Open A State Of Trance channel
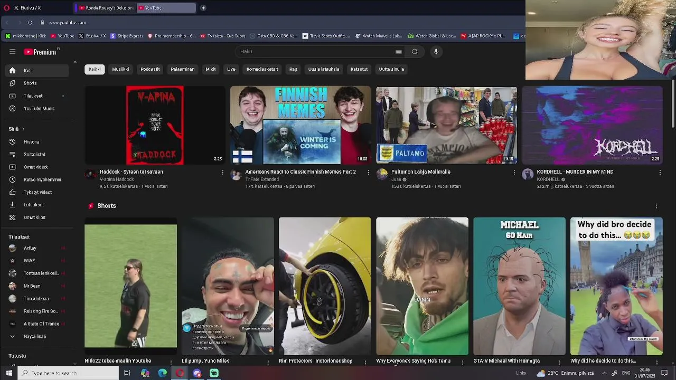The height and width of the screenshot is (380, 676). tap(37, 324)
